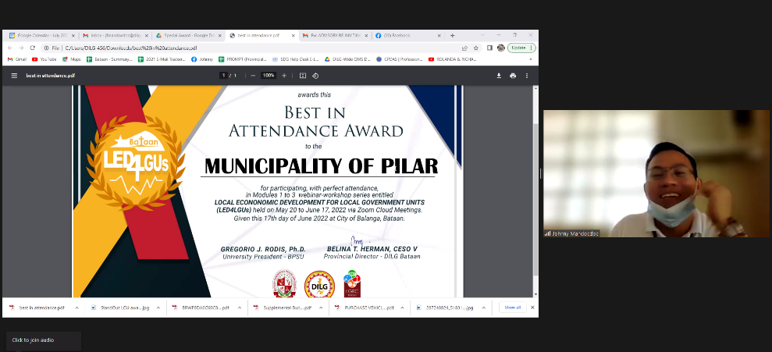Open the PDF viewer sidebar menu icon
Viewport: 772px width, 352px height.
(x=14, y=76)
